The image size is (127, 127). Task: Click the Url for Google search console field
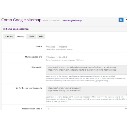click(86, 91)
